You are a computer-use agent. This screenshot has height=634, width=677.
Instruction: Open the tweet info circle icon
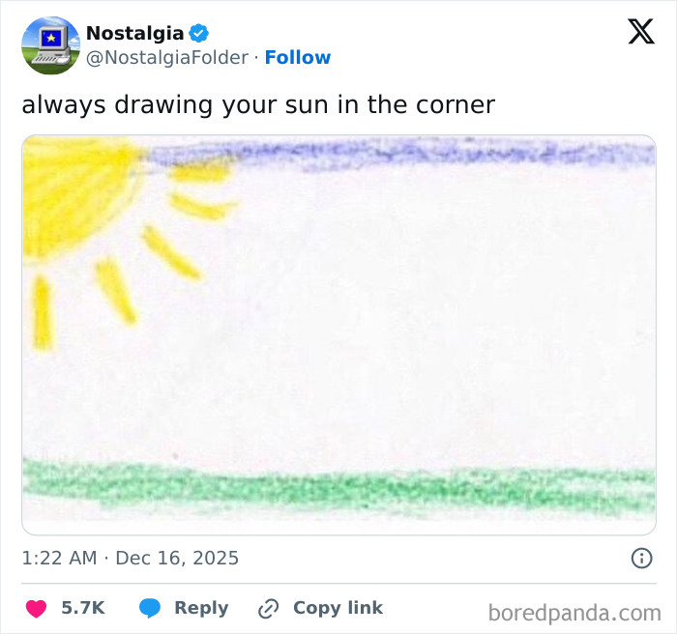point(640,558)
